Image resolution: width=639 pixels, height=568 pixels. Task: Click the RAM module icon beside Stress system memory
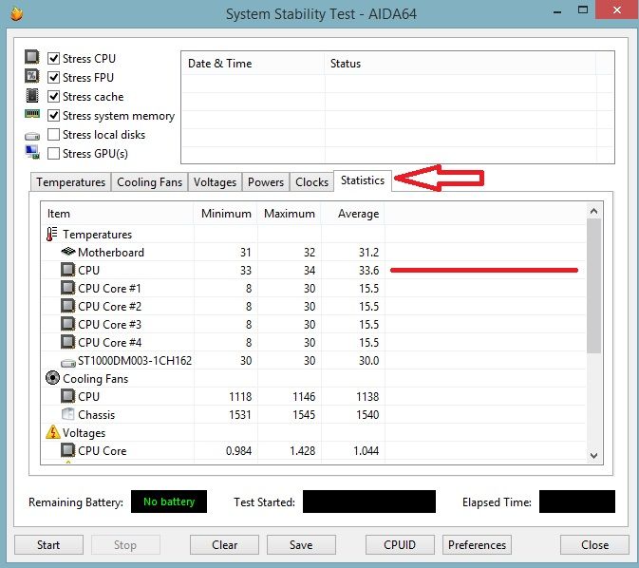[32, 113]
